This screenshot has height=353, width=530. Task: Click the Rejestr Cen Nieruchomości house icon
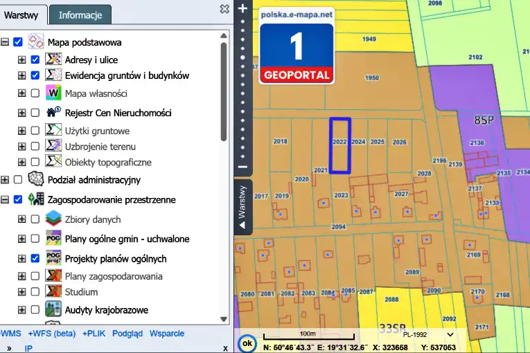coord(53,112)
